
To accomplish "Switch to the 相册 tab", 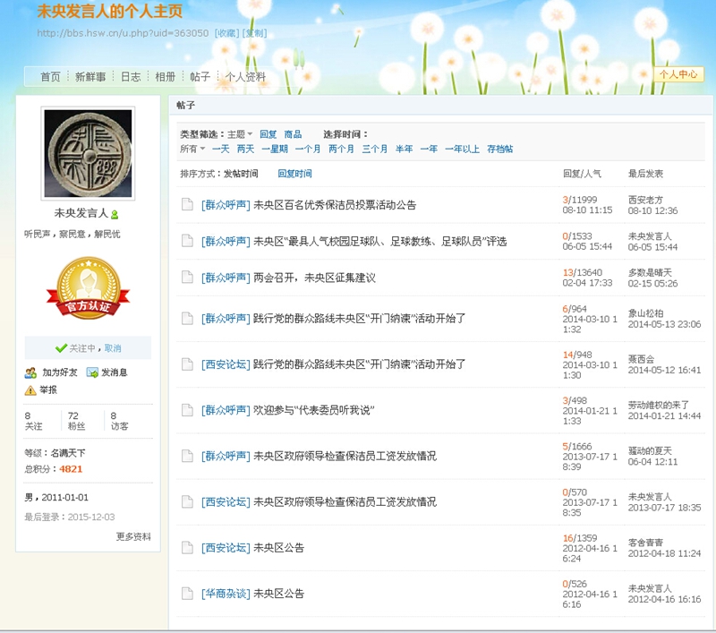I will 166,77.
